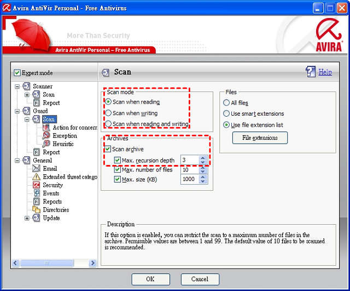Click the Exception prohibited icon
This screenshot has width=350, height=291.
coord(46,135)
